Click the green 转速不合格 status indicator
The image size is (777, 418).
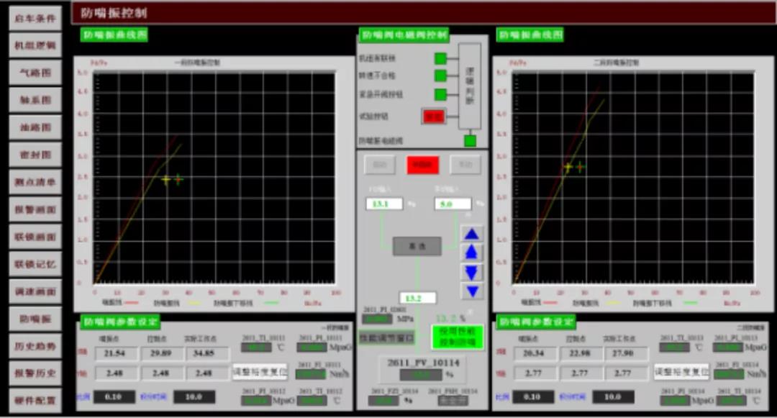[440, 76]
